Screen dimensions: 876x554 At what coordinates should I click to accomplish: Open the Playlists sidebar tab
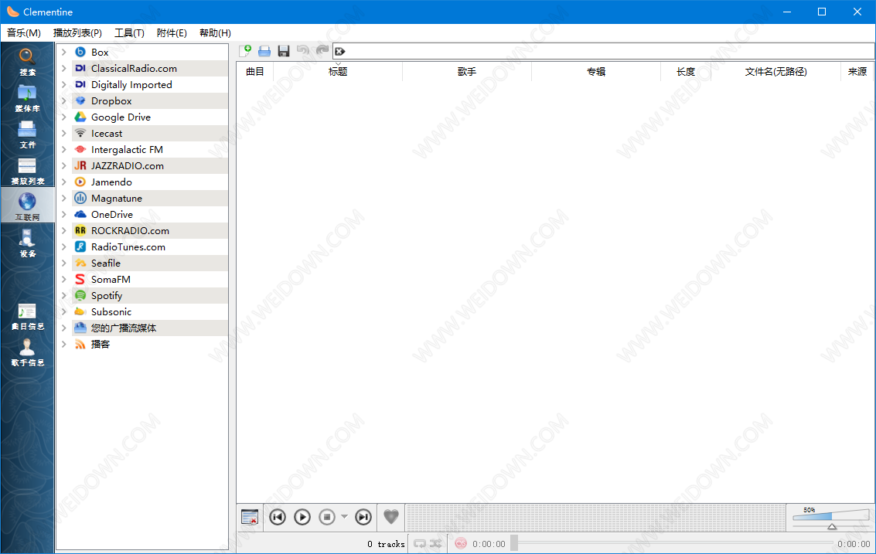click(27, 170)
